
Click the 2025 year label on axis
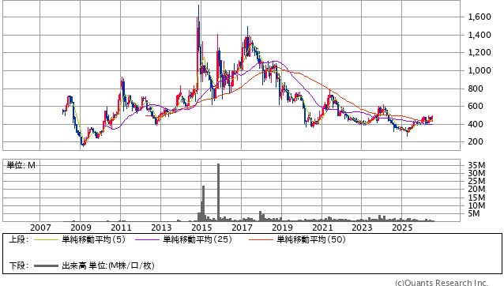(402, 228)
